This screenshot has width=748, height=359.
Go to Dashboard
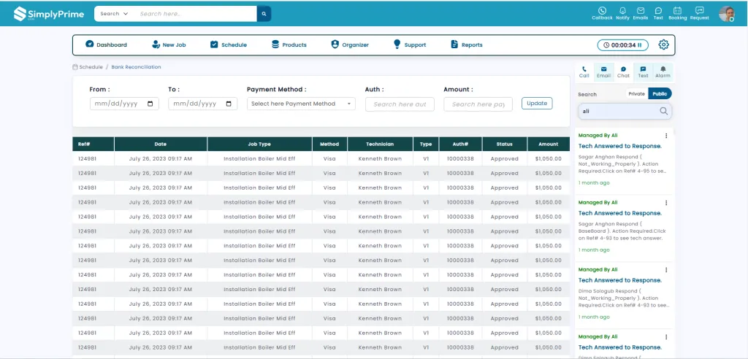(x=107, y=45)
